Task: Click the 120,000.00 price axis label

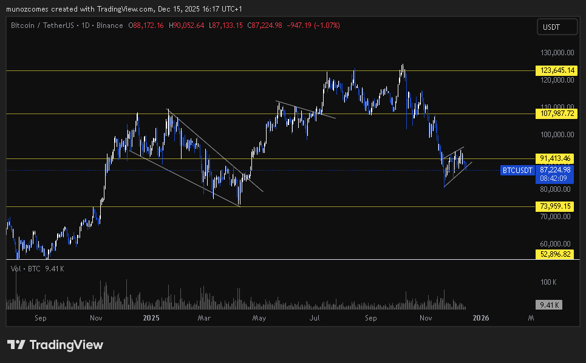Action: [x=557, y=80]
